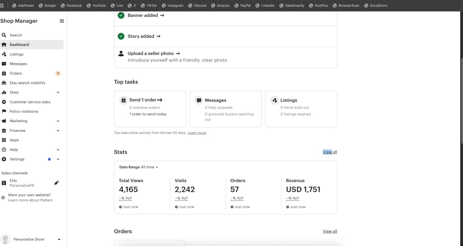Toggle the Shop Manager hamburger menu
This screenshot has width=463, height=246.
pos(62,21)
